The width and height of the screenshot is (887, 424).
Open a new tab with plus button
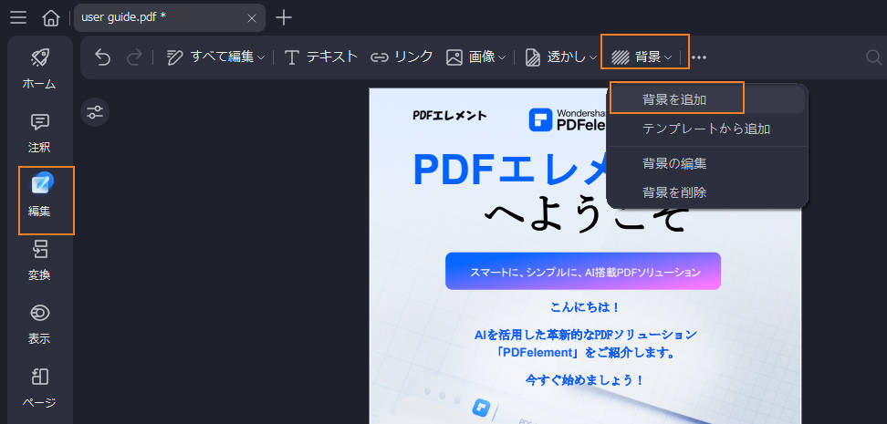point(284,17)
